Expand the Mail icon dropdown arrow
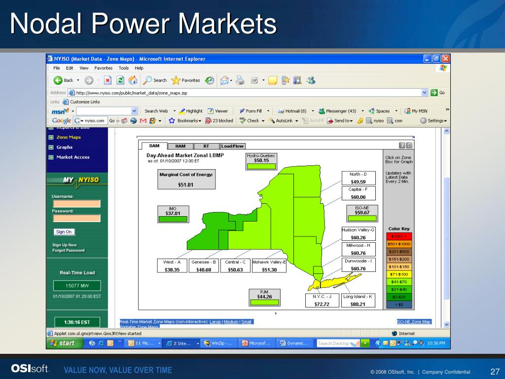The height and width of the screenshot is (379, 505). point(231,80)
